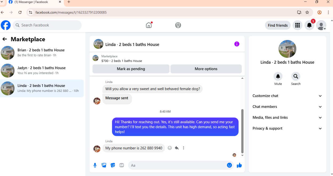Viewport: 333px width, 176px height.
Task: Open the Facebook logo home link
Action: (6, 25)
